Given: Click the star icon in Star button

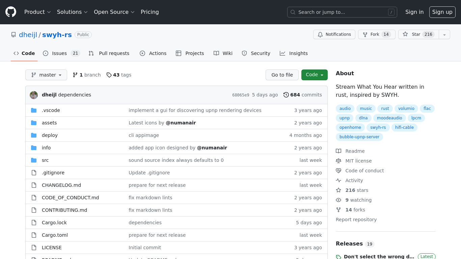Looking at the screenshot, I should pos(405,34).
